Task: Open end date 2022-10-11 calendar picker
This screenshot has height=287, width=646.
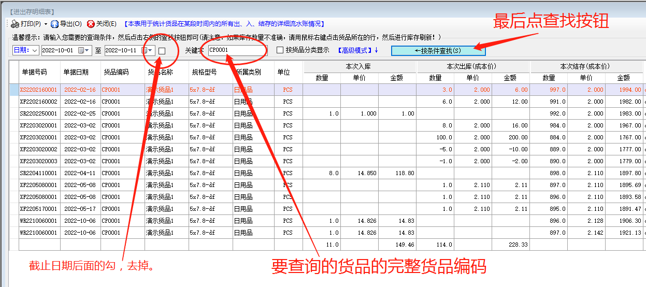Action: [x=145, y=50]
